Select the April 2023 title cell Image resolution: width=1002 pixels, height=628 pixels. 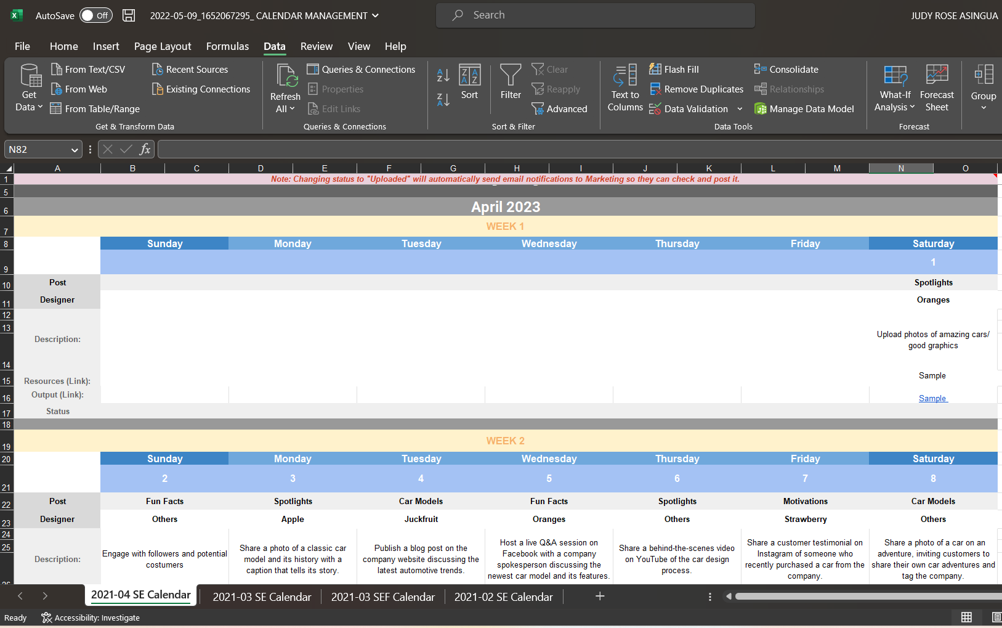coord(506,207)
